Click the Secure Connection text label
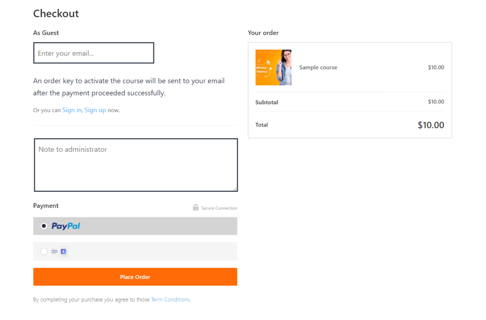This screenshot has height=320, width=486. tap(219, 208)
